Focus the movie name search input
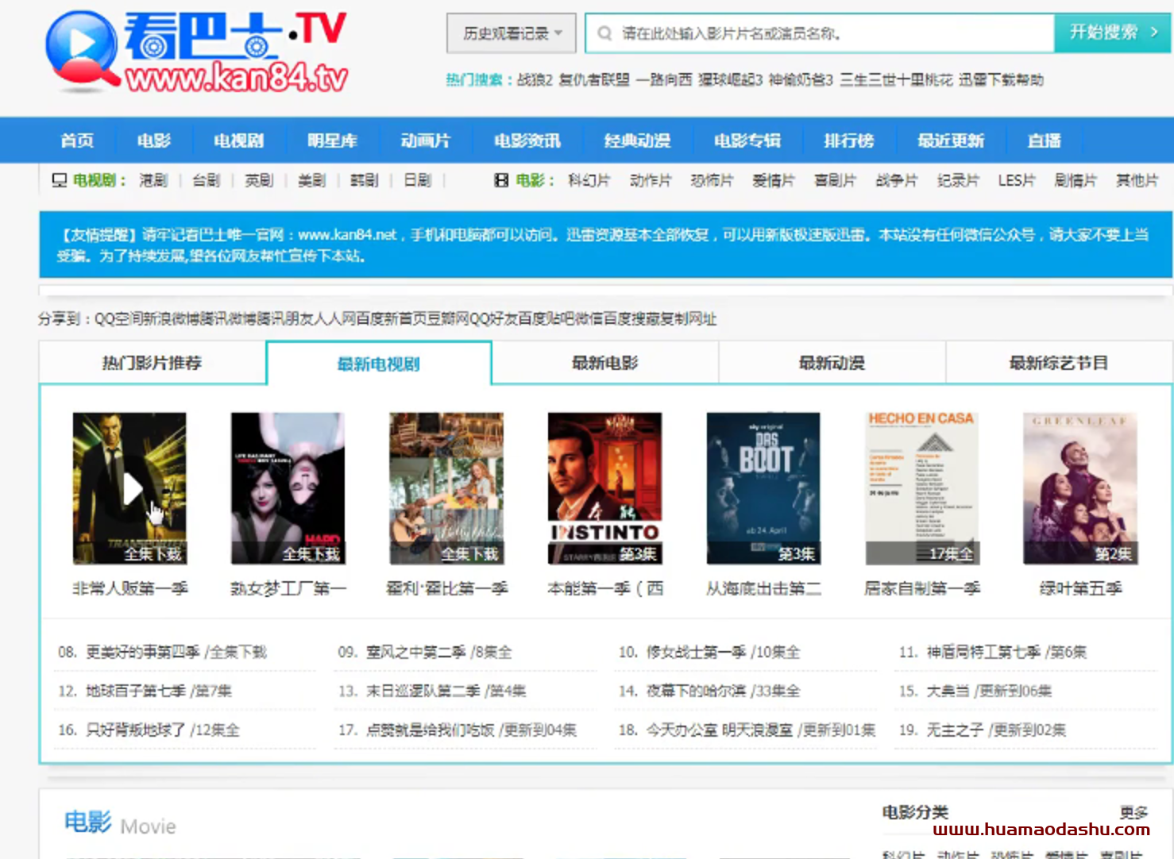This screenshot has width=1174, height=859. [x=820, y=33]
